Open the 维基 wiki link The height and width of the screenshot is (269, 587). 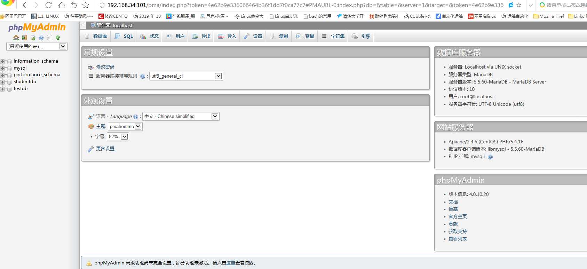coord(453,209)
